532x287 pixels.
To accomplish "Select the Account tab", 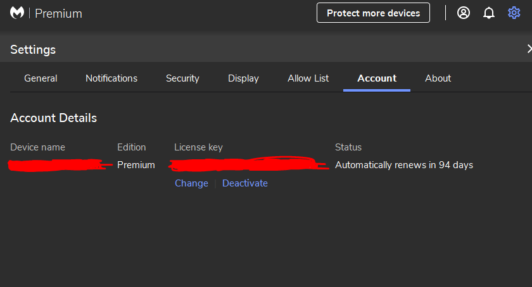I will click(377, 78).
